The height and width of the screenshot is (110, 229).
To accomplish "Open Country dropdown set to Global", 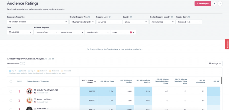I will point(136,22).
